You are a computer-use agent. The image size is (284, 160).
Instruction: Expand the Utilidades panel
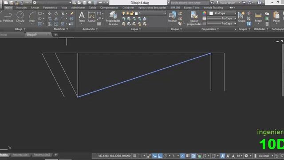[261, 29]
